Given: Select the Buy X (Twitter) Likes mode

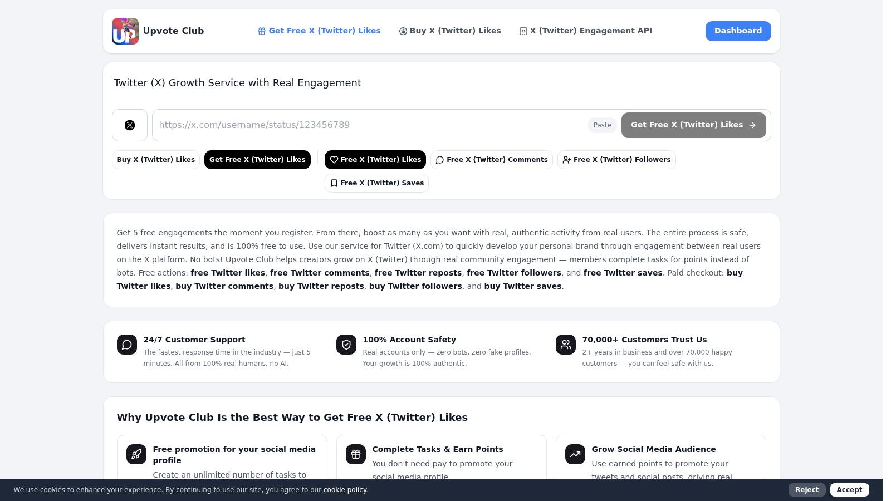Looking at the screenshot, I should point(156,160).
